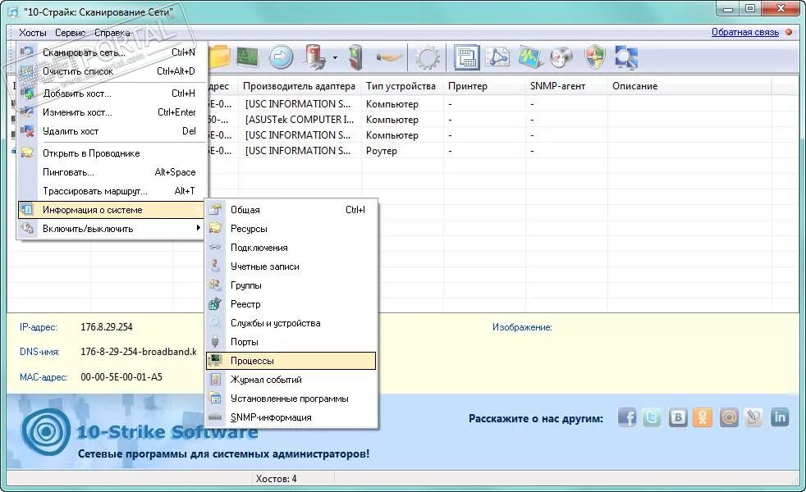Select Установленные программы in the submenu
The width and height of the screenshot is (806, 492).
291,399
